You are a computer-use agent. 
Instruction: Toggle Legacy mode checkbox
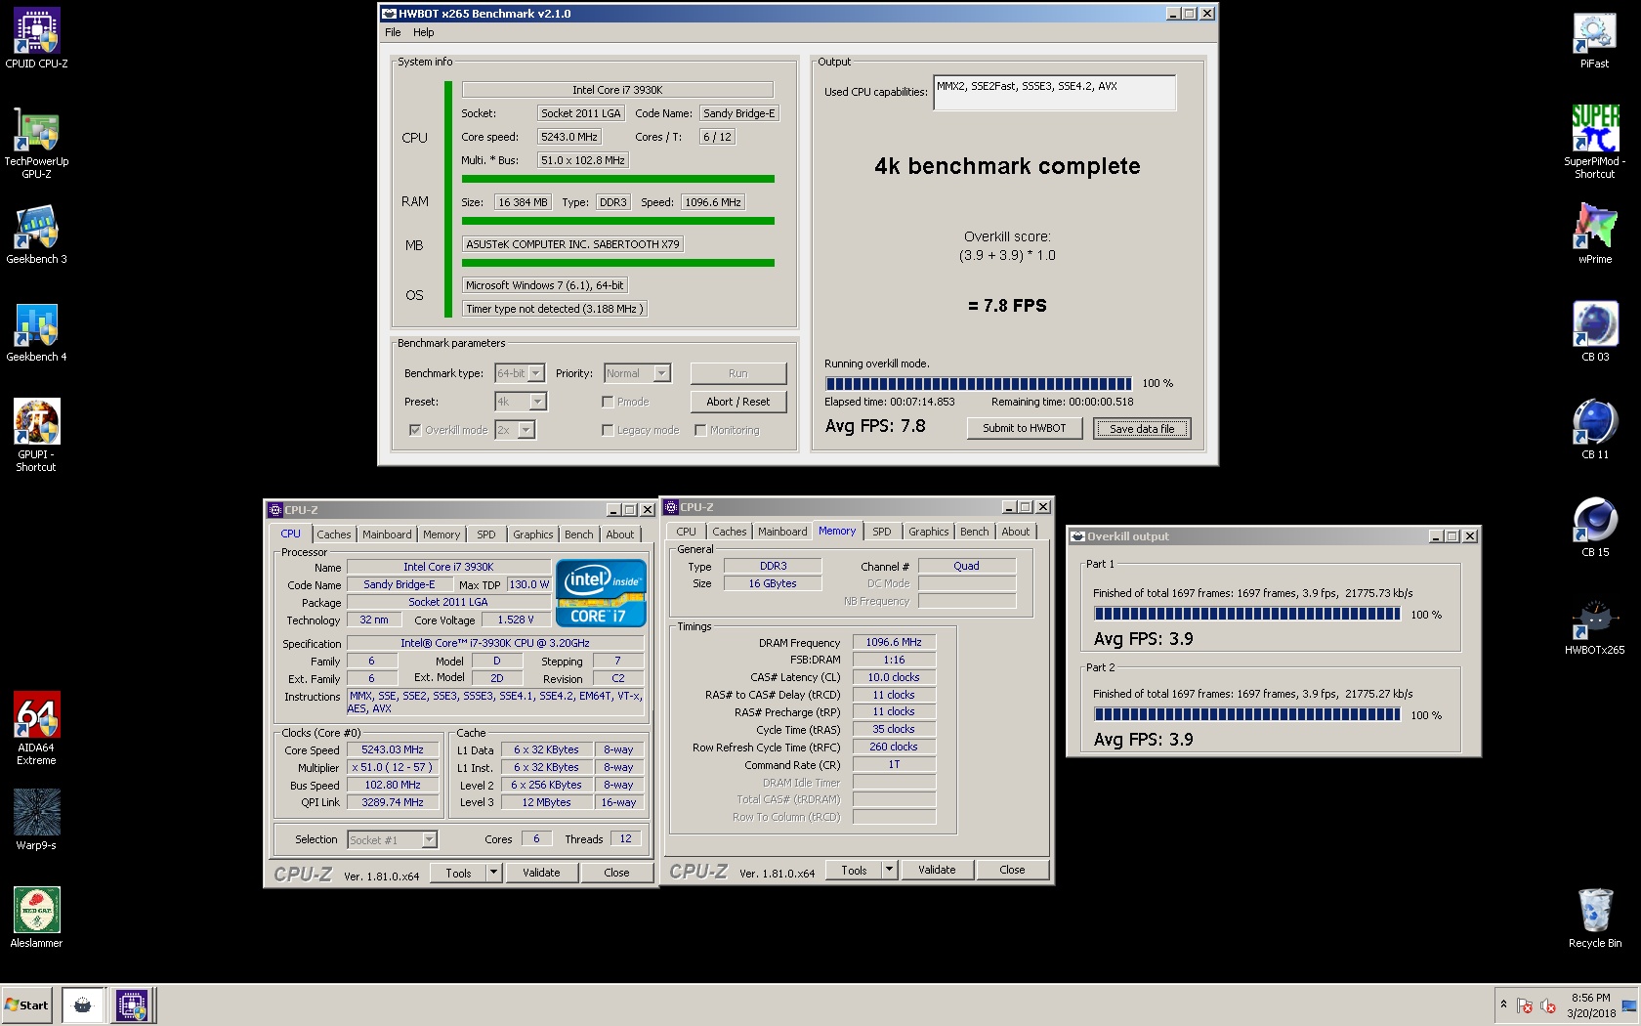(x=608, y=430)
